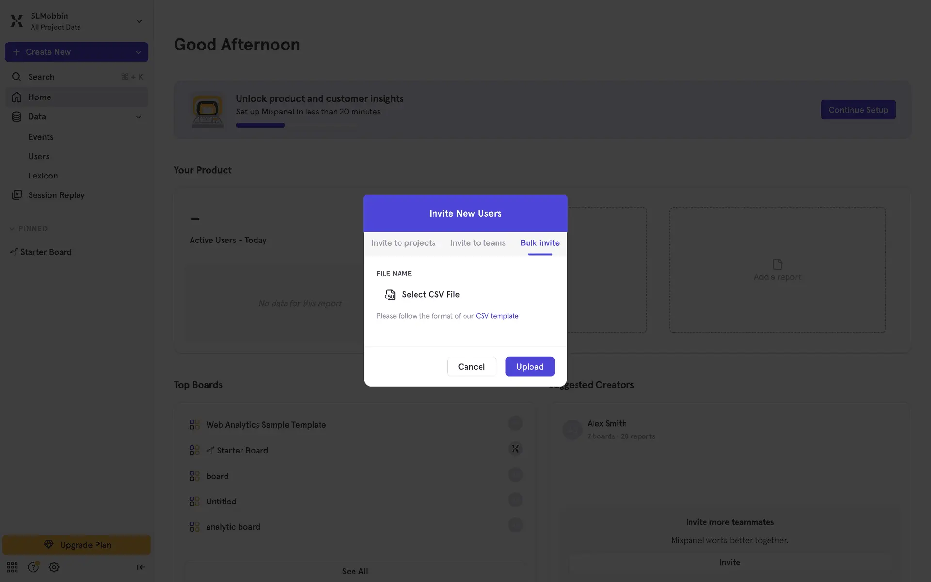Switch to Invite to teams tab
This screenshot has width=931, height=582.
click(x=478, y=243)
